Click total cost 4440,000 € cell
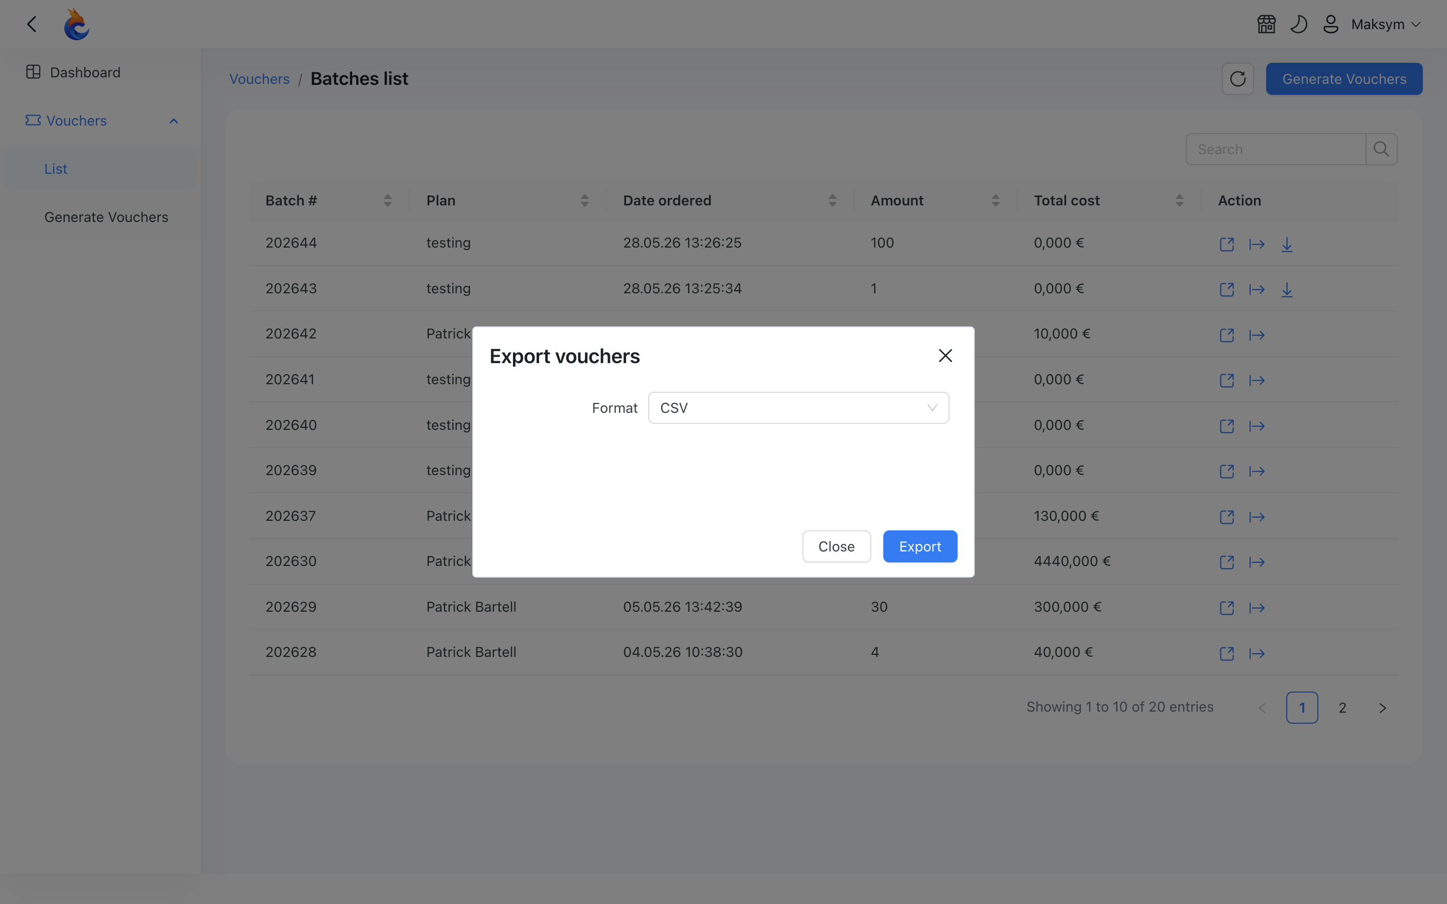This screenshot has height=904, width=1447. (x=1072, y=561)
